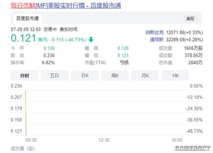Click the GAMERSKY watermark logo
Screen dimensions: 213x153
(x=192, y=148)
